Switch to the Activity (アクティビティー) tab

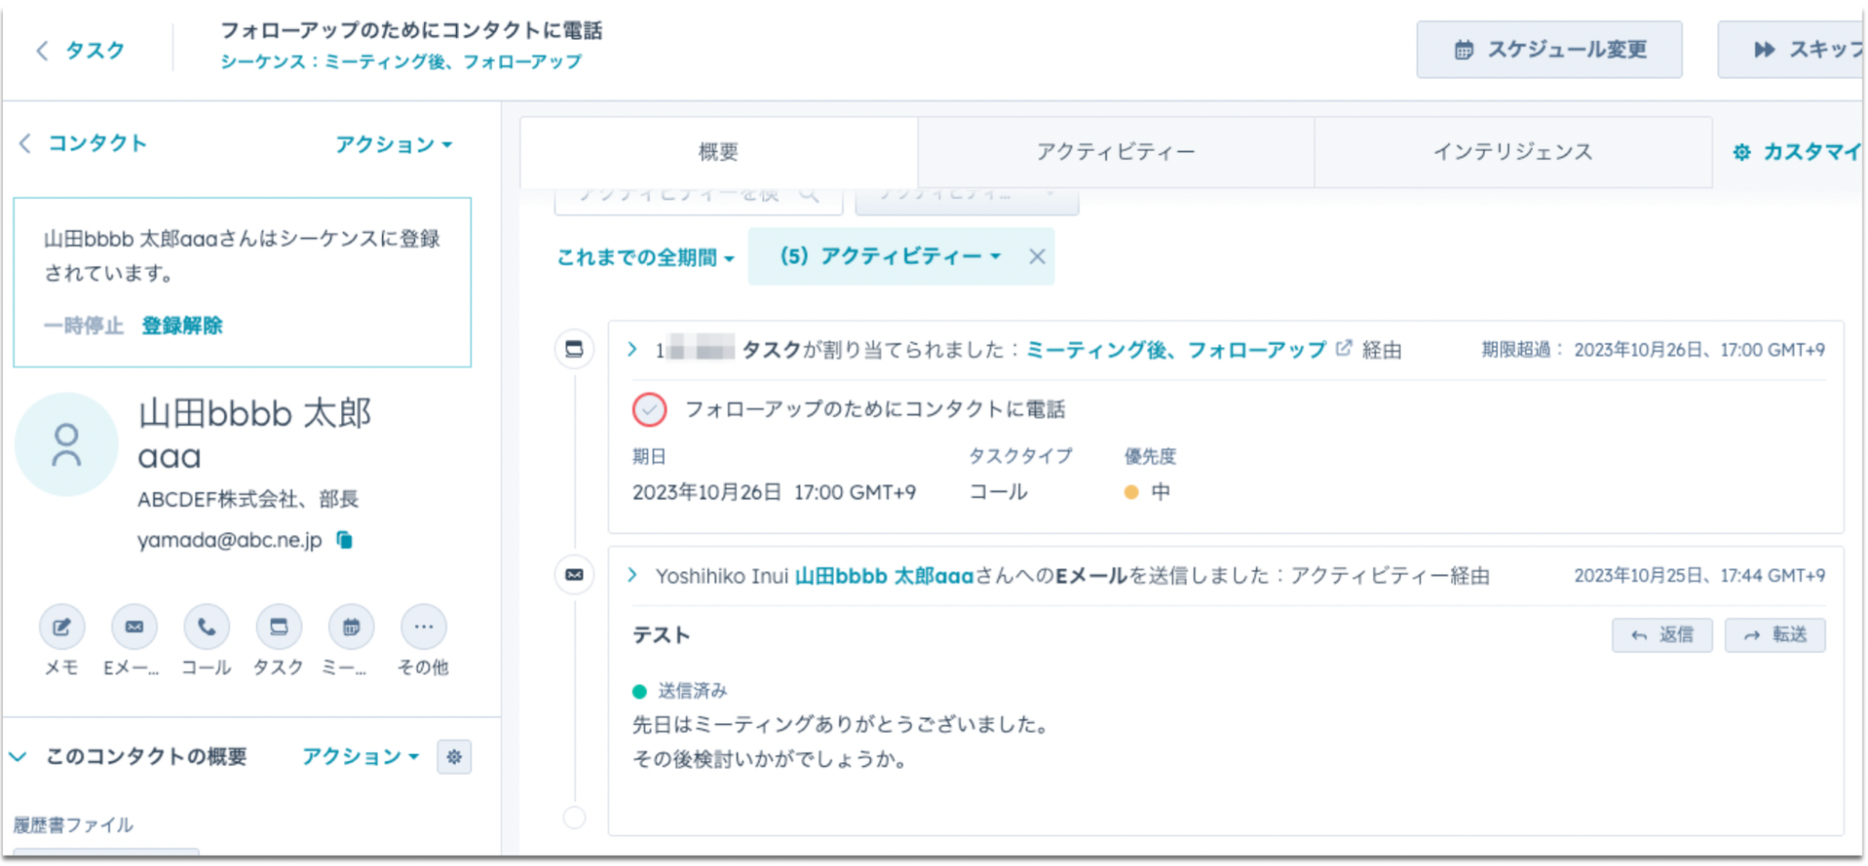(x=1115, y=151)
